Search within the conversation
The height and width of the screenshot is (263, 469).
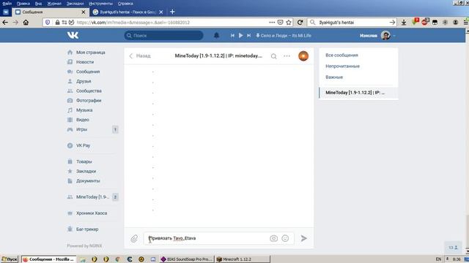(273, 56)
